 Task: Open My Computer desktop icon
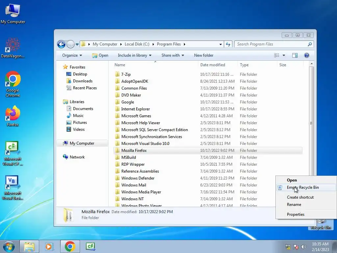(13, 14)
